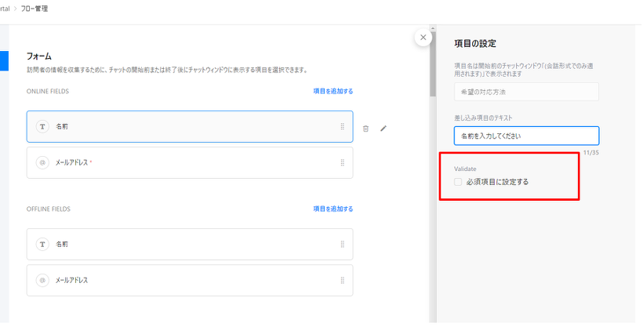Click 項目を追加する under ONLINE FIELDS
The height and width of the screenshot is (334, 643).
click(x=332, y=91)
